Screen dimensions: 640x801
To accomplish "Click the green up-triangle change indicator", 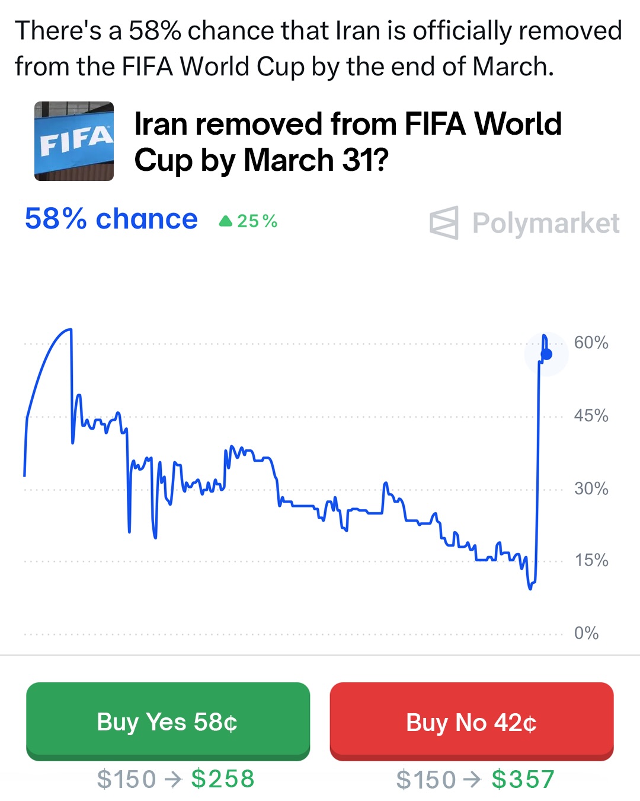I will pyautogui.click(x=225, y=221).
